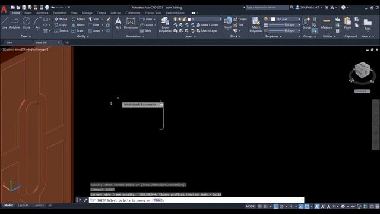Select the Line tool
The width and height of the screenshot is (380, 214).
tap(4, 23)
